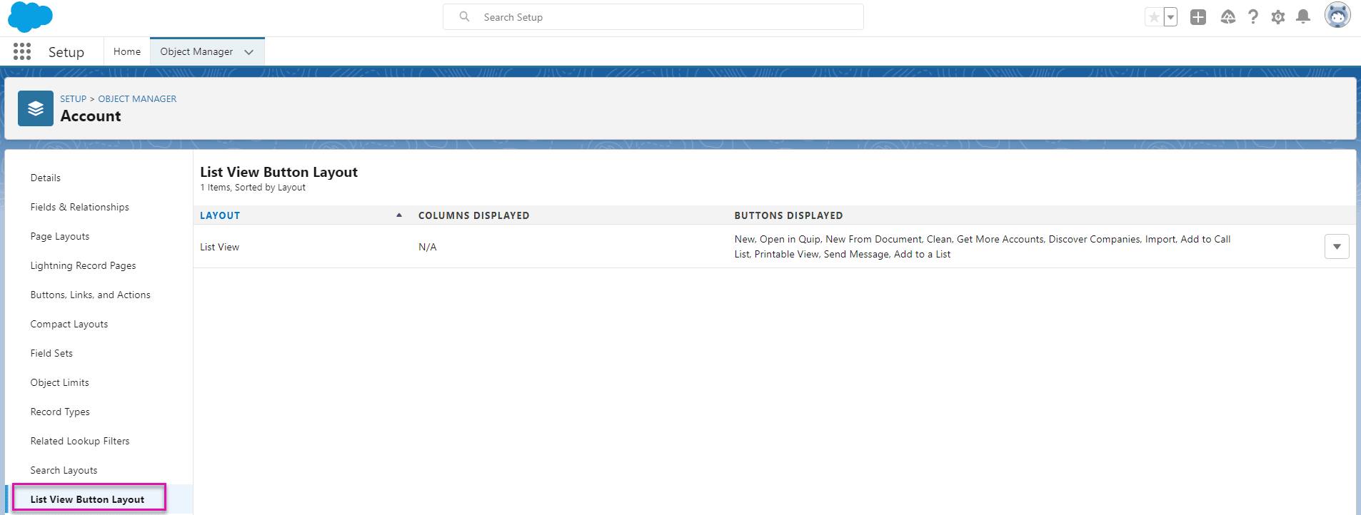Open the notifications bell
The width and height of the screenshot is (1361, 515).
pos(1303,17)
